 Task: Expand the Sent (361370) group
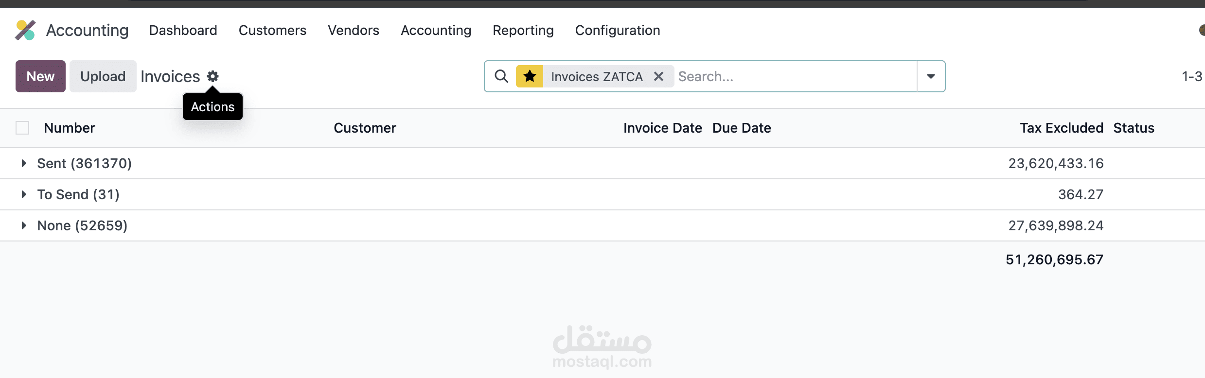pyautogui.click(x=24, y=163)
